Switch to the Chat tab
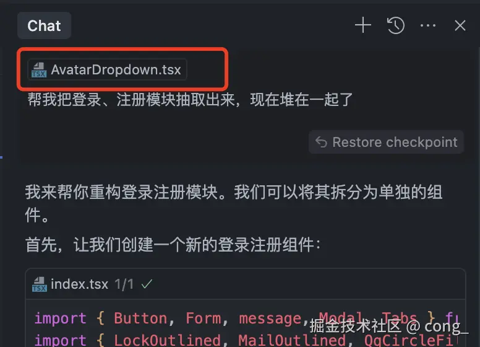Screen dimensions: 480x347 point(44,25)
